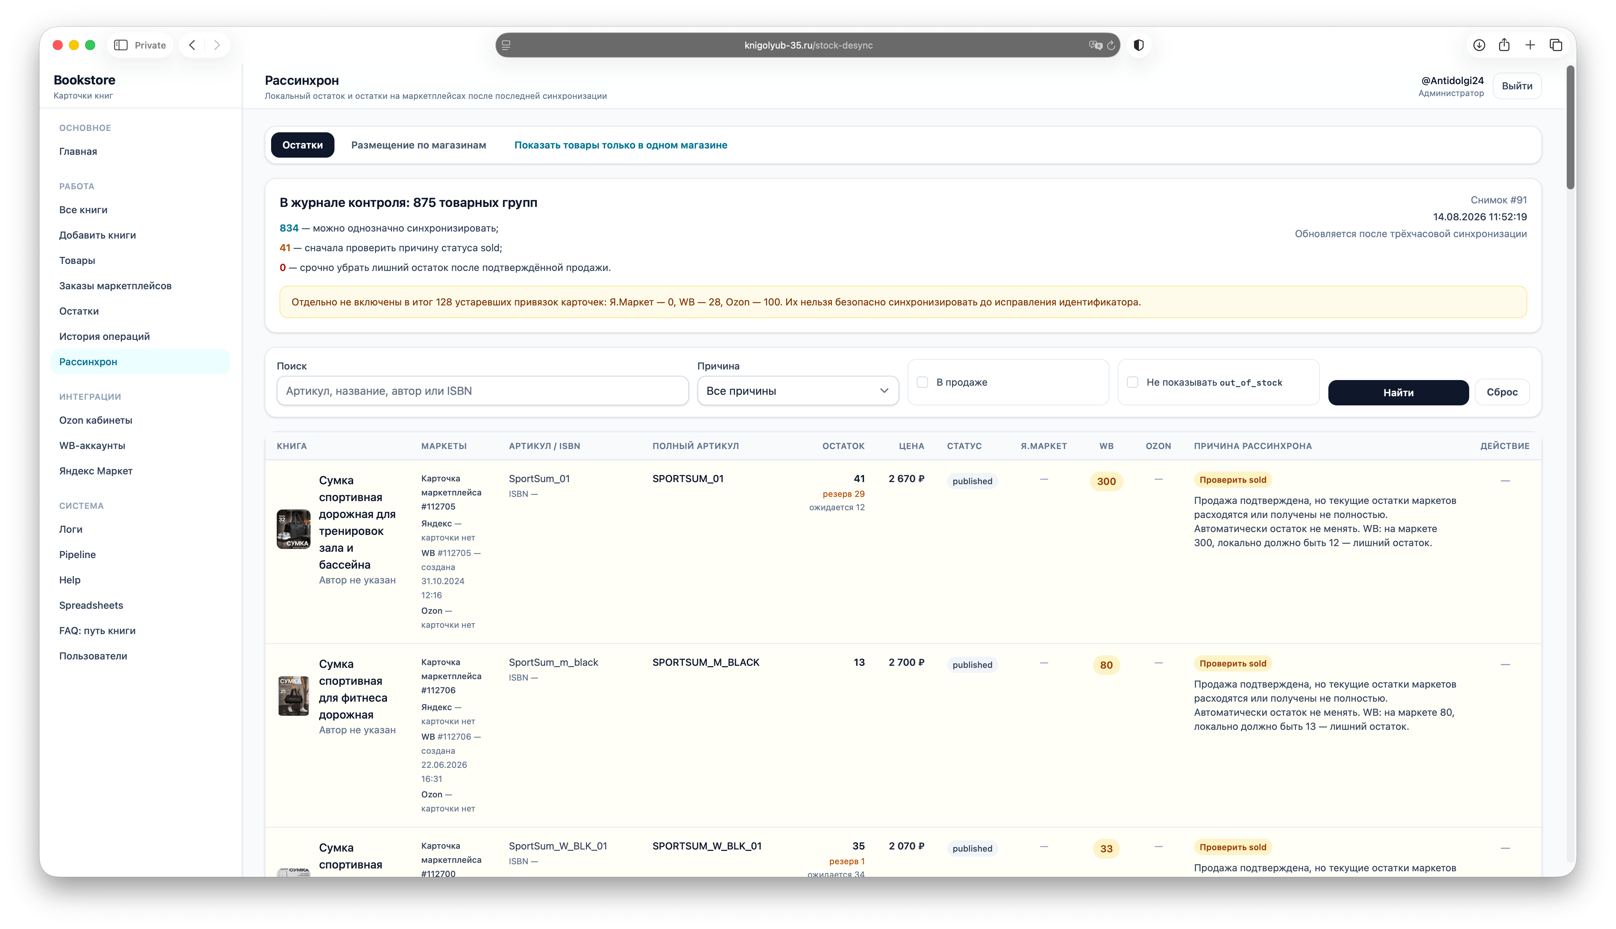Open the Share icon in Safari toolbar
This screenshot has height=929, width=1616.
click(1504, 45)
